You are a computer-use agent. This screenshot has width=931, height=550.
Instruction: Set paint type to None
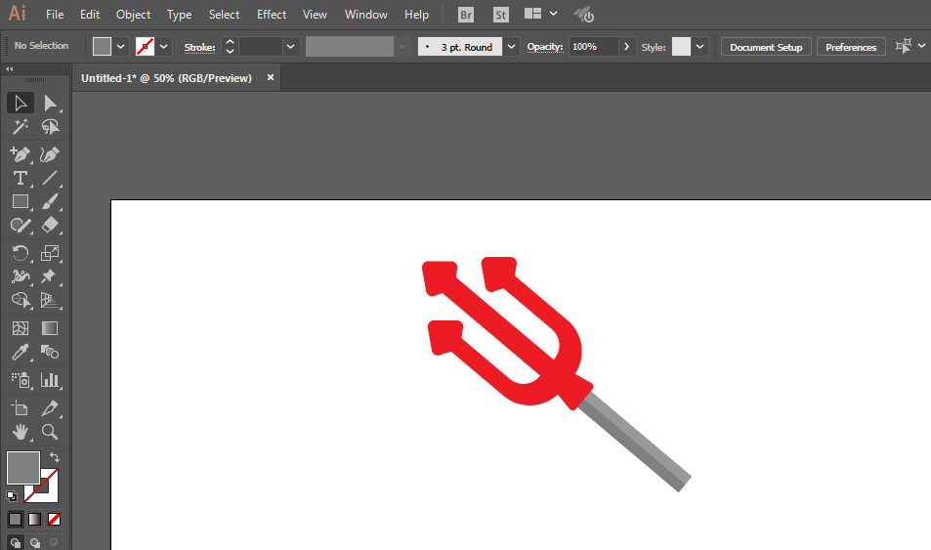(54, 519)
